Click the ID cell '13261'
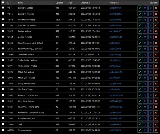The image size is (160, 134). click(x=10, y=107)
